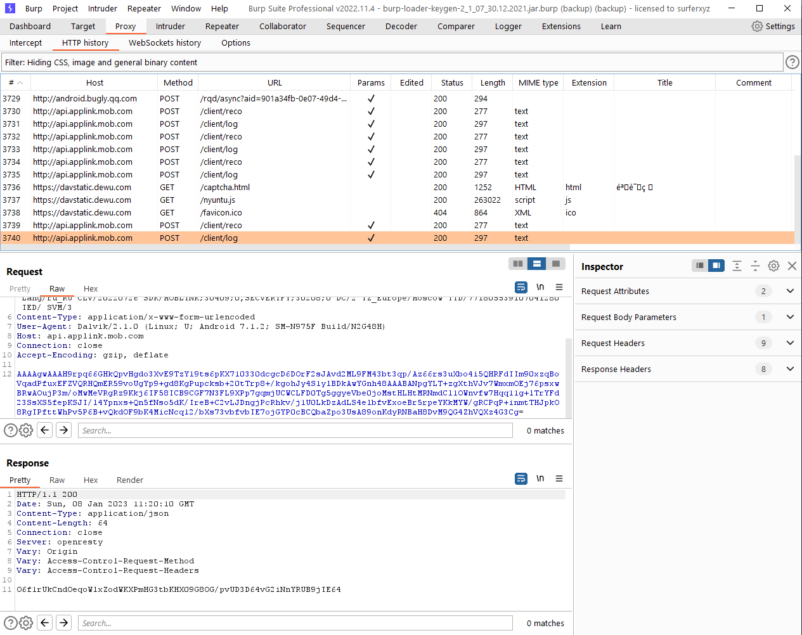Open the Request panel hamburger menu

559,287
